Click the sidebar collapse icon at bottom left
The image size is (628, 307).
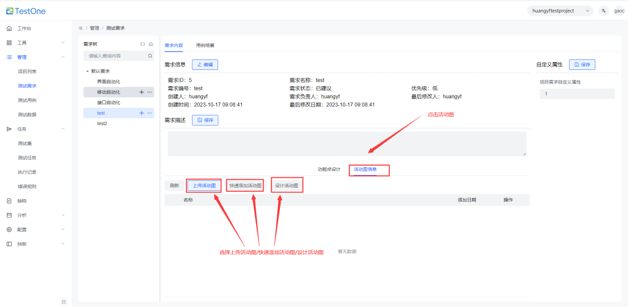(x=64, y=301)
